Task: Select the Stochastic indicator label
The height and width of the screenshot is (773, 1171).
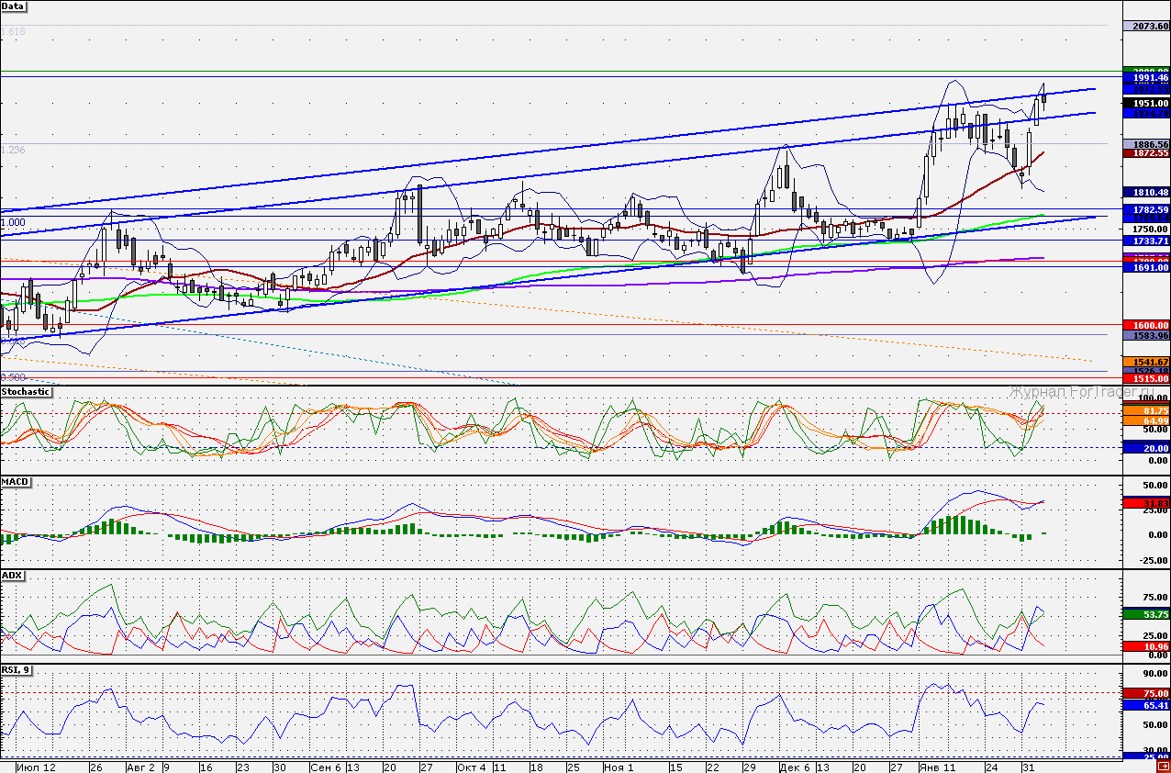Action: tap(26, 392)
